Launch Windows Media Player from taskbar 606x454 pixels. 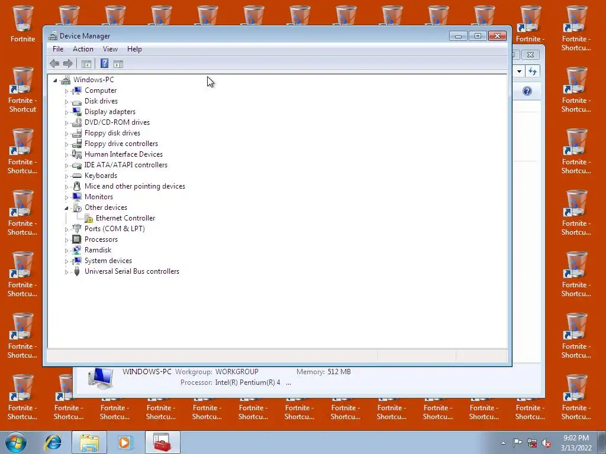tap(125, 442)
